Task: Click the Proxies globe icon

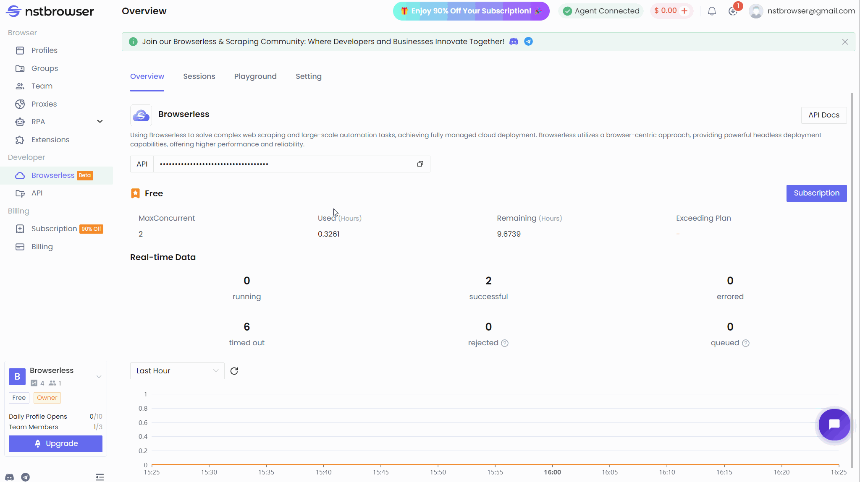Action: pyautogui.click(x=20, y=104)
